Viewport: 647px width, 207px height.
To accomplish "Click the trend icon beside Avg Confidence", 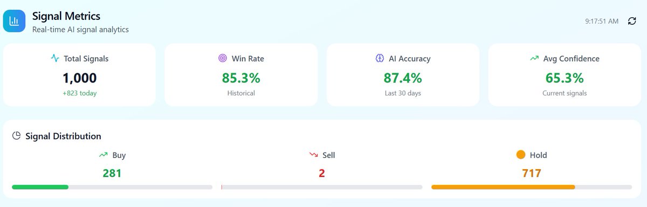I will [x=534, y=58].
